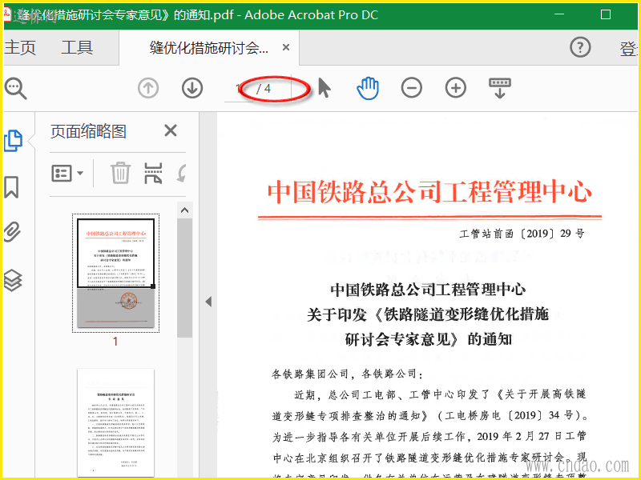
Task: Open the find text magnifier tool
Action: 15,88
